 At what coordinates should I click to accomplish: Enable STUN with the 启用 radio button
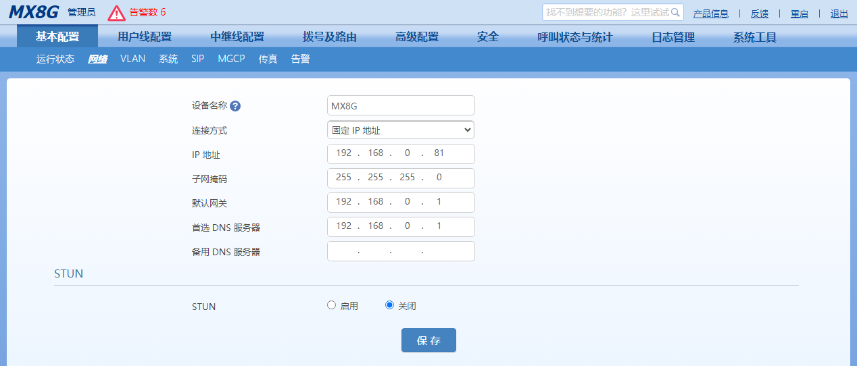pos(331,305)
